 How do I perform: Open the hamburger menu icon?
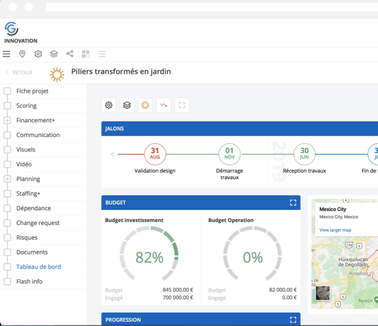7,54
